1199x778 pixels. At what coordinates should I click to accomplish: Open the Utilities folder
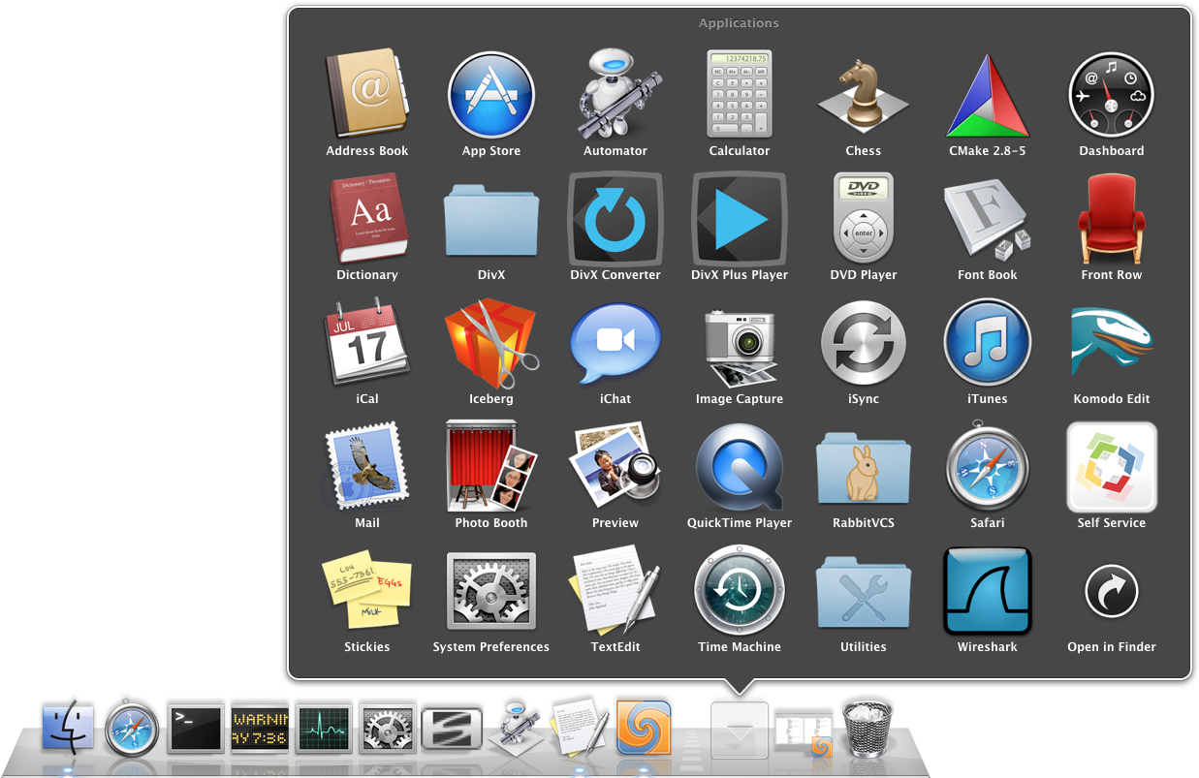[864, 592]
